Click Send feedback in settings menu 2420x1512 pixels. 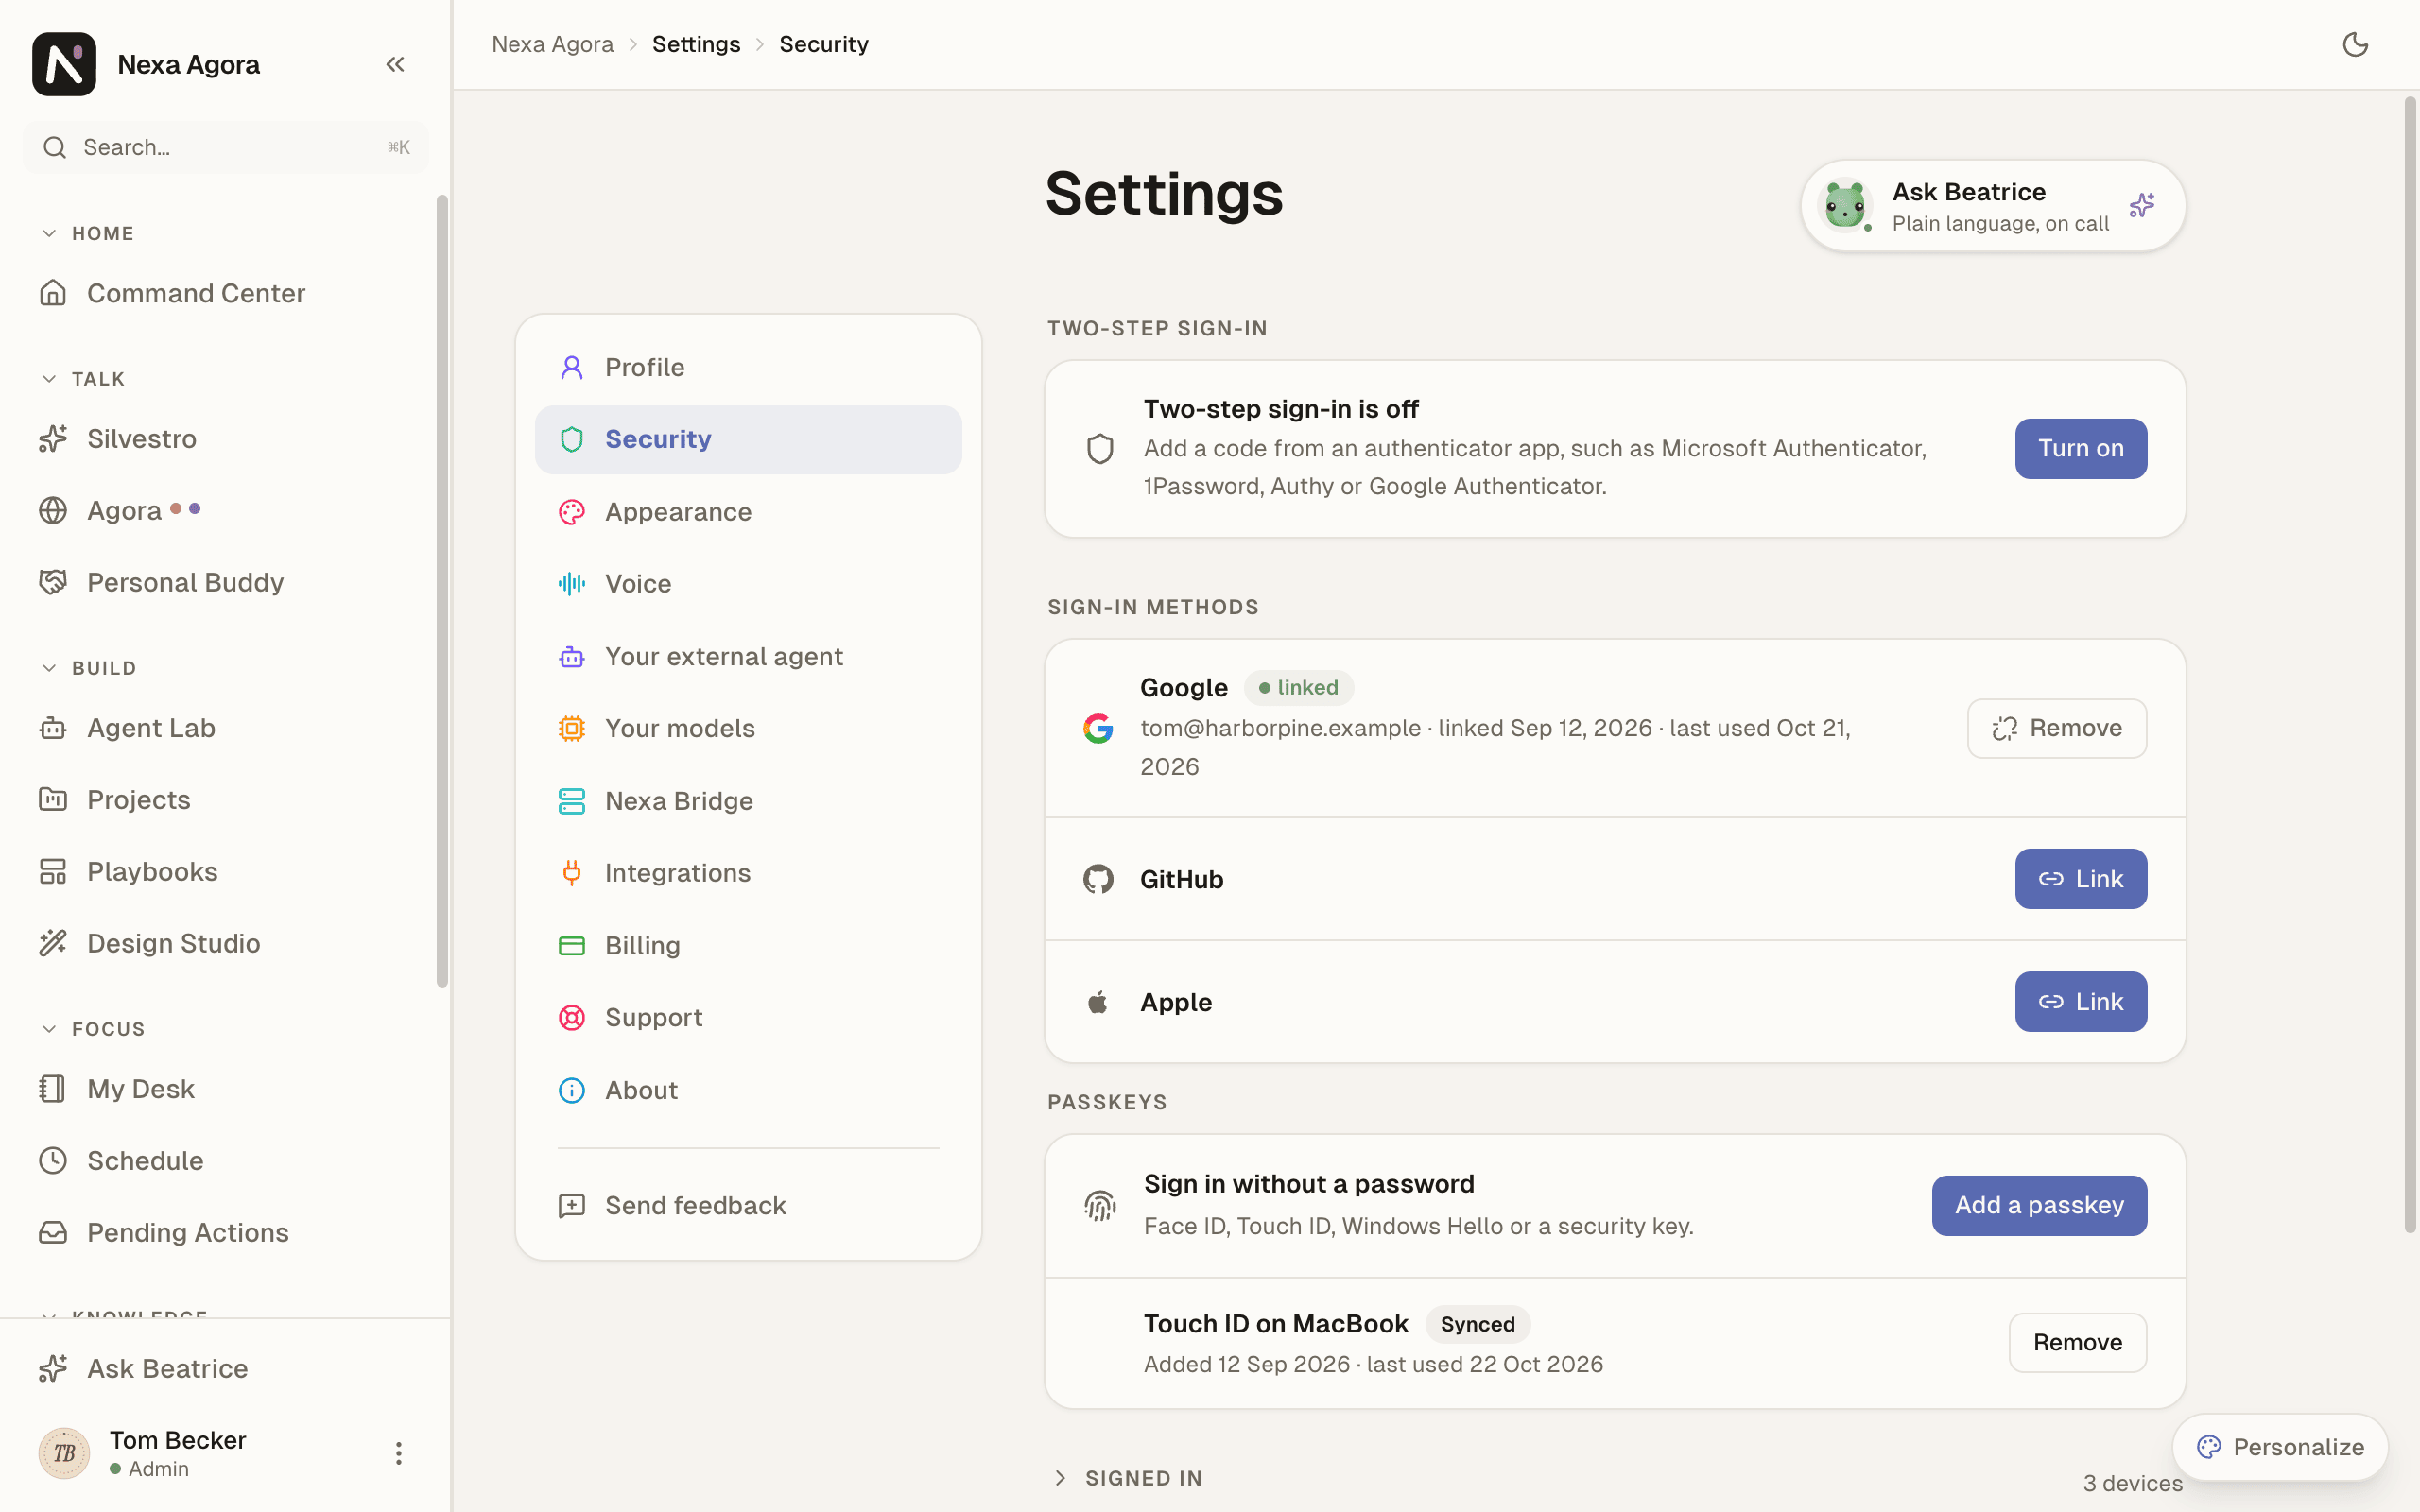click(x=748, y=1206)
